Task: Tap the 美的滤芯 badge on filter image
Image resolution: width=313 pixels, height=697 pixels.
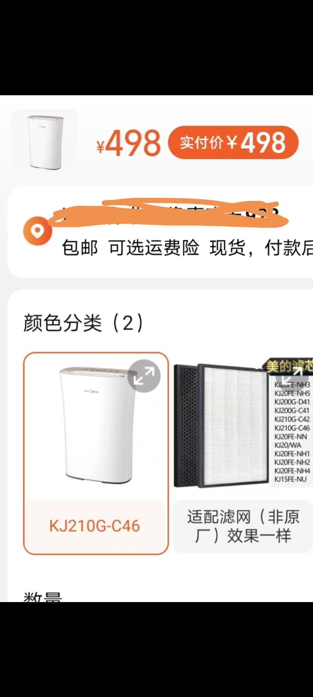Action: 288,366
